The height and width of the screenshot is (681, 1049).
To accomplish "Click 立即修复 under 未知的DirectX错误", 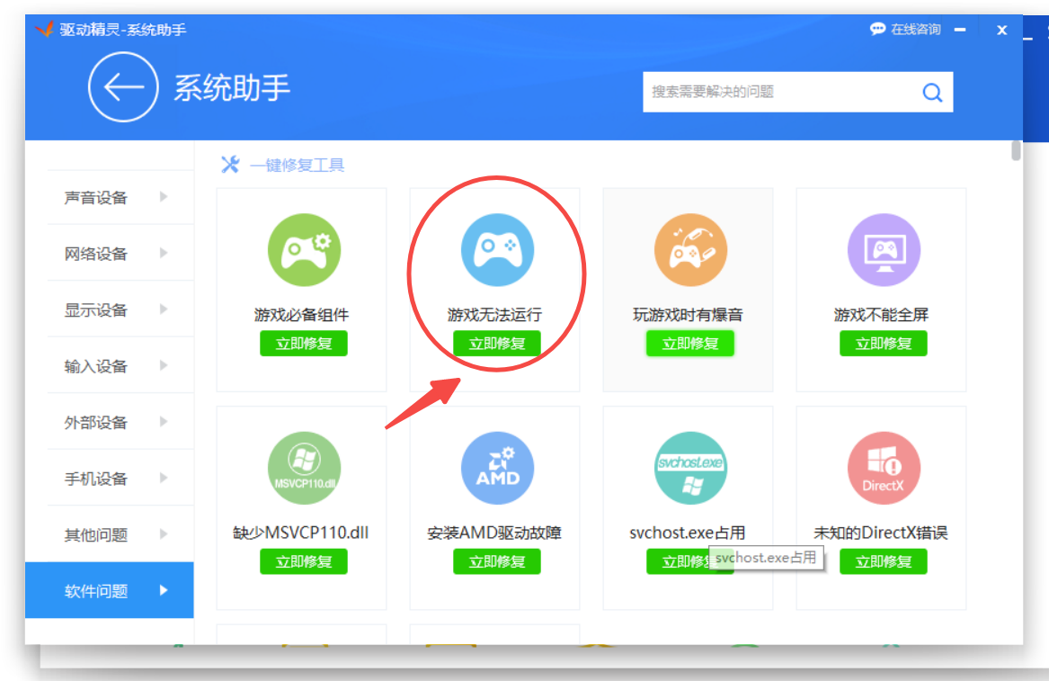I will click(883, 561).
